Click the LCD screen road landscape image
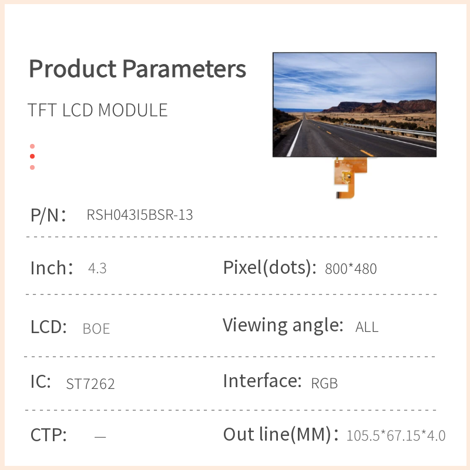470x470 pixels. coord(355,105)
